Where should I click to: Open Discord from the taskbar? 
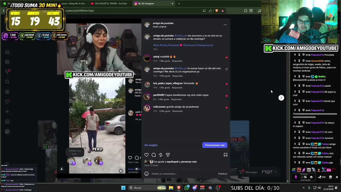click(194, 188)
